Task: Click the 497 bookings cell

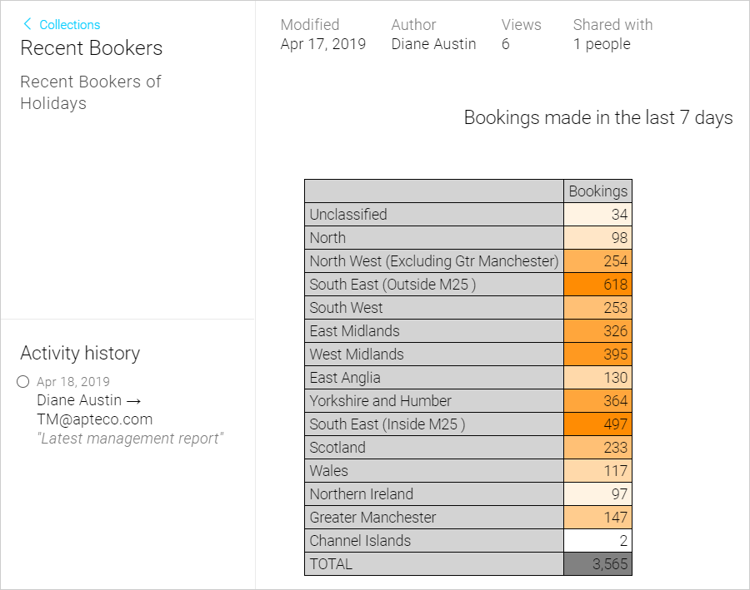Action: tap(597, 424)
